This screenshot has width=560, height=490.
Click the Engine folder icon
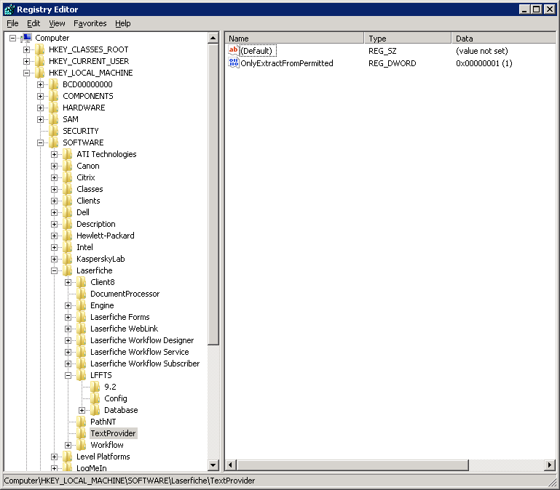82,305
